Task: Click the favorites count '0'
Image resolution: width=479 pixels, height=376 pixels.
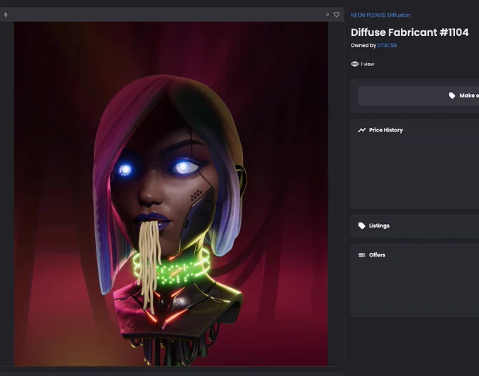Action: [328, 15]
